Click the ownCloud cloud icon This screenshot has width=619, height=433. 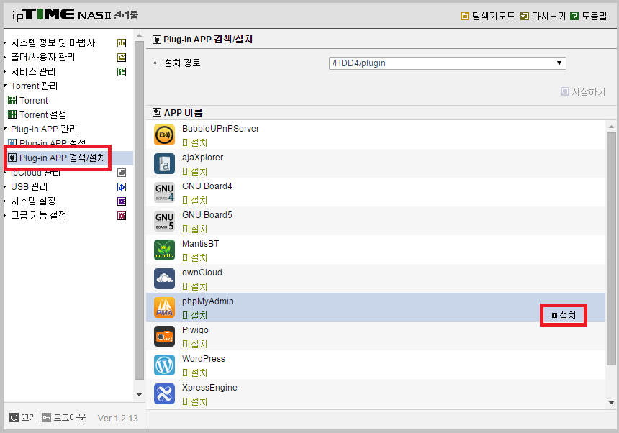164,279
